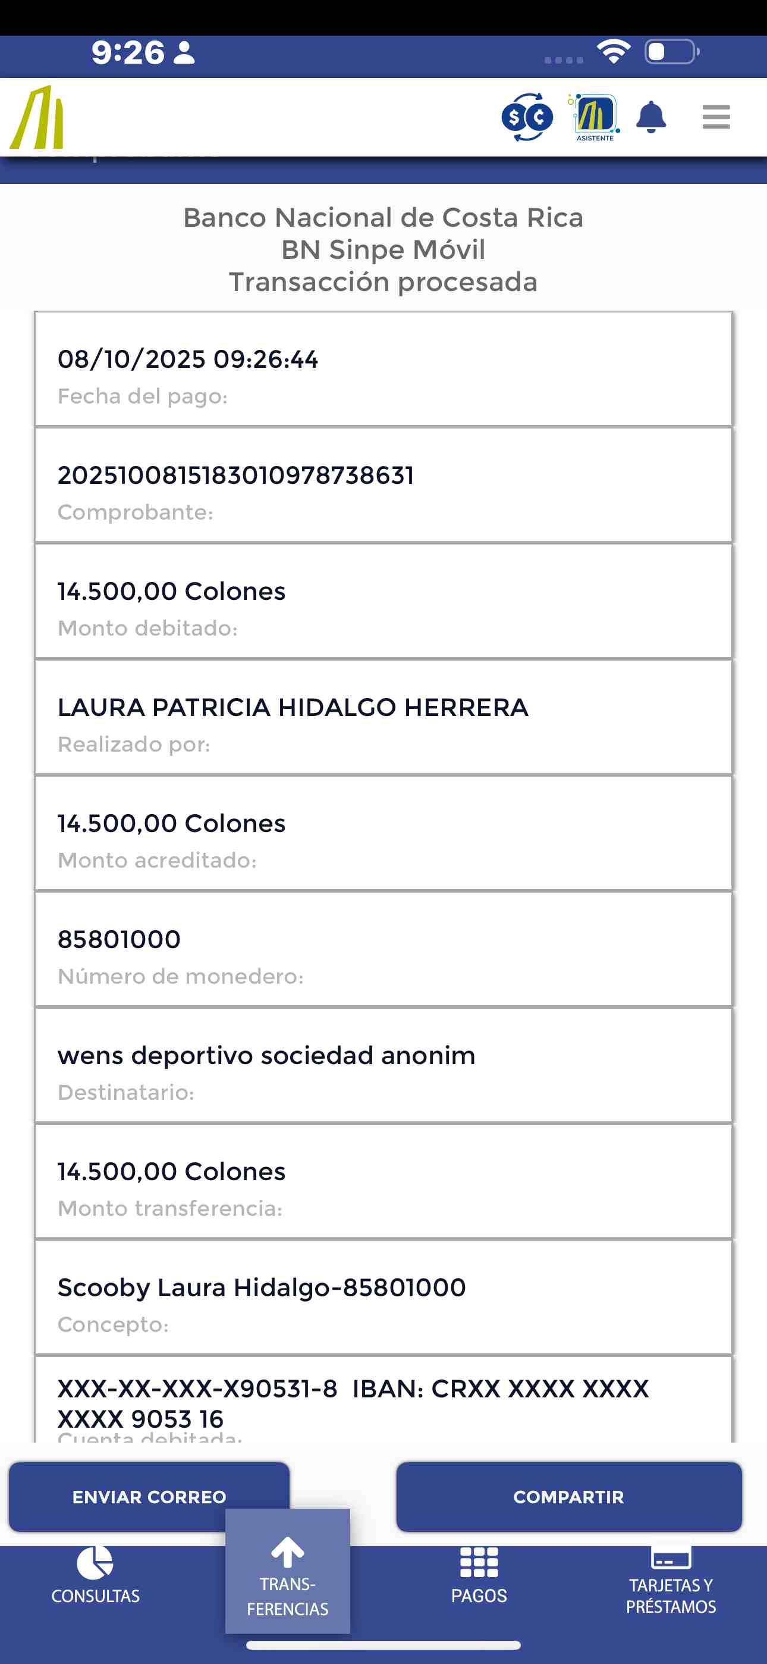
Task: Open the notifications bell
Action: pyautogui.click(x=651, y=117)
